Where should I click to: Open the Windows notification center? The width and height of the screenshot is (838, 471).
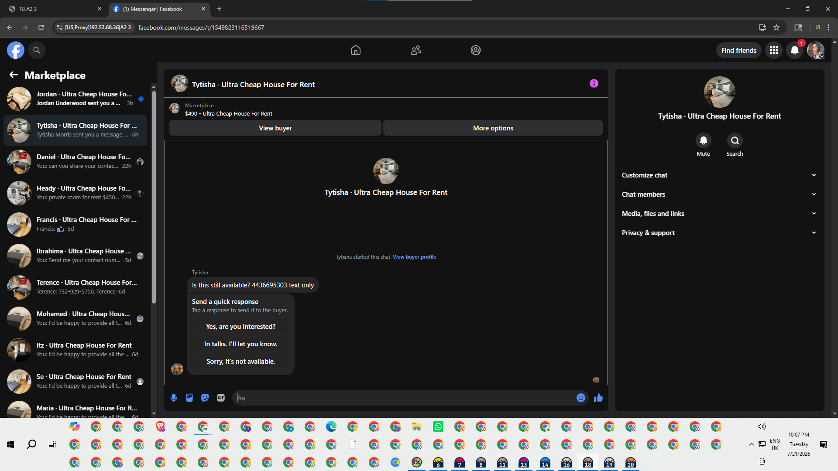click(824, 444)
